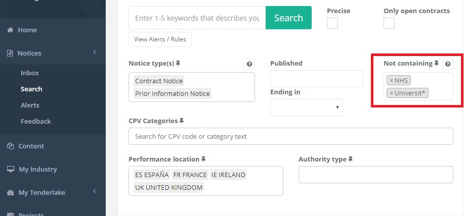Click the keywords search input field
Image resolution: width=464 pixels, height=216 pixels.
[x=197, y=18]
